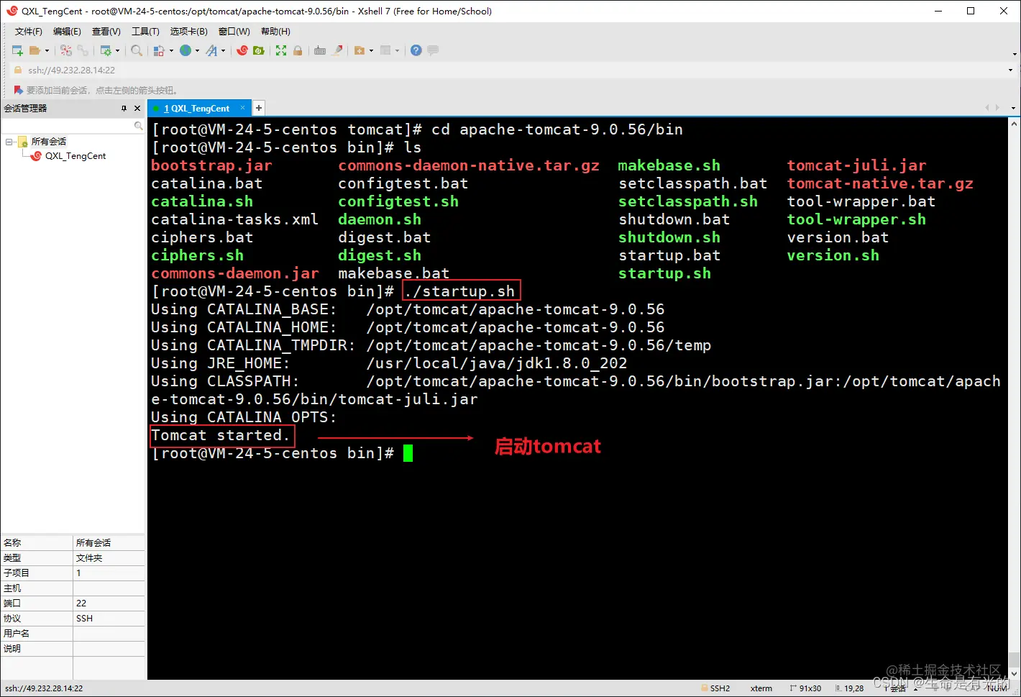Click the Lock Screen padlock icon

[298, 50]
